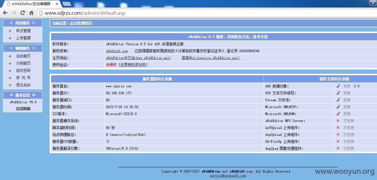This screenshot has width=377, height=180.
Task: Open eWebEditor中文站 homepage link
Action: pyautogui.click(x=138, y=58)
